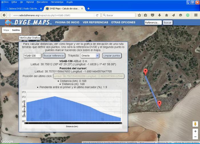Select the DVGE Maps Calculo de rutas tab
The height and width of the screenshot is (144, 200).
coord(64,9)
